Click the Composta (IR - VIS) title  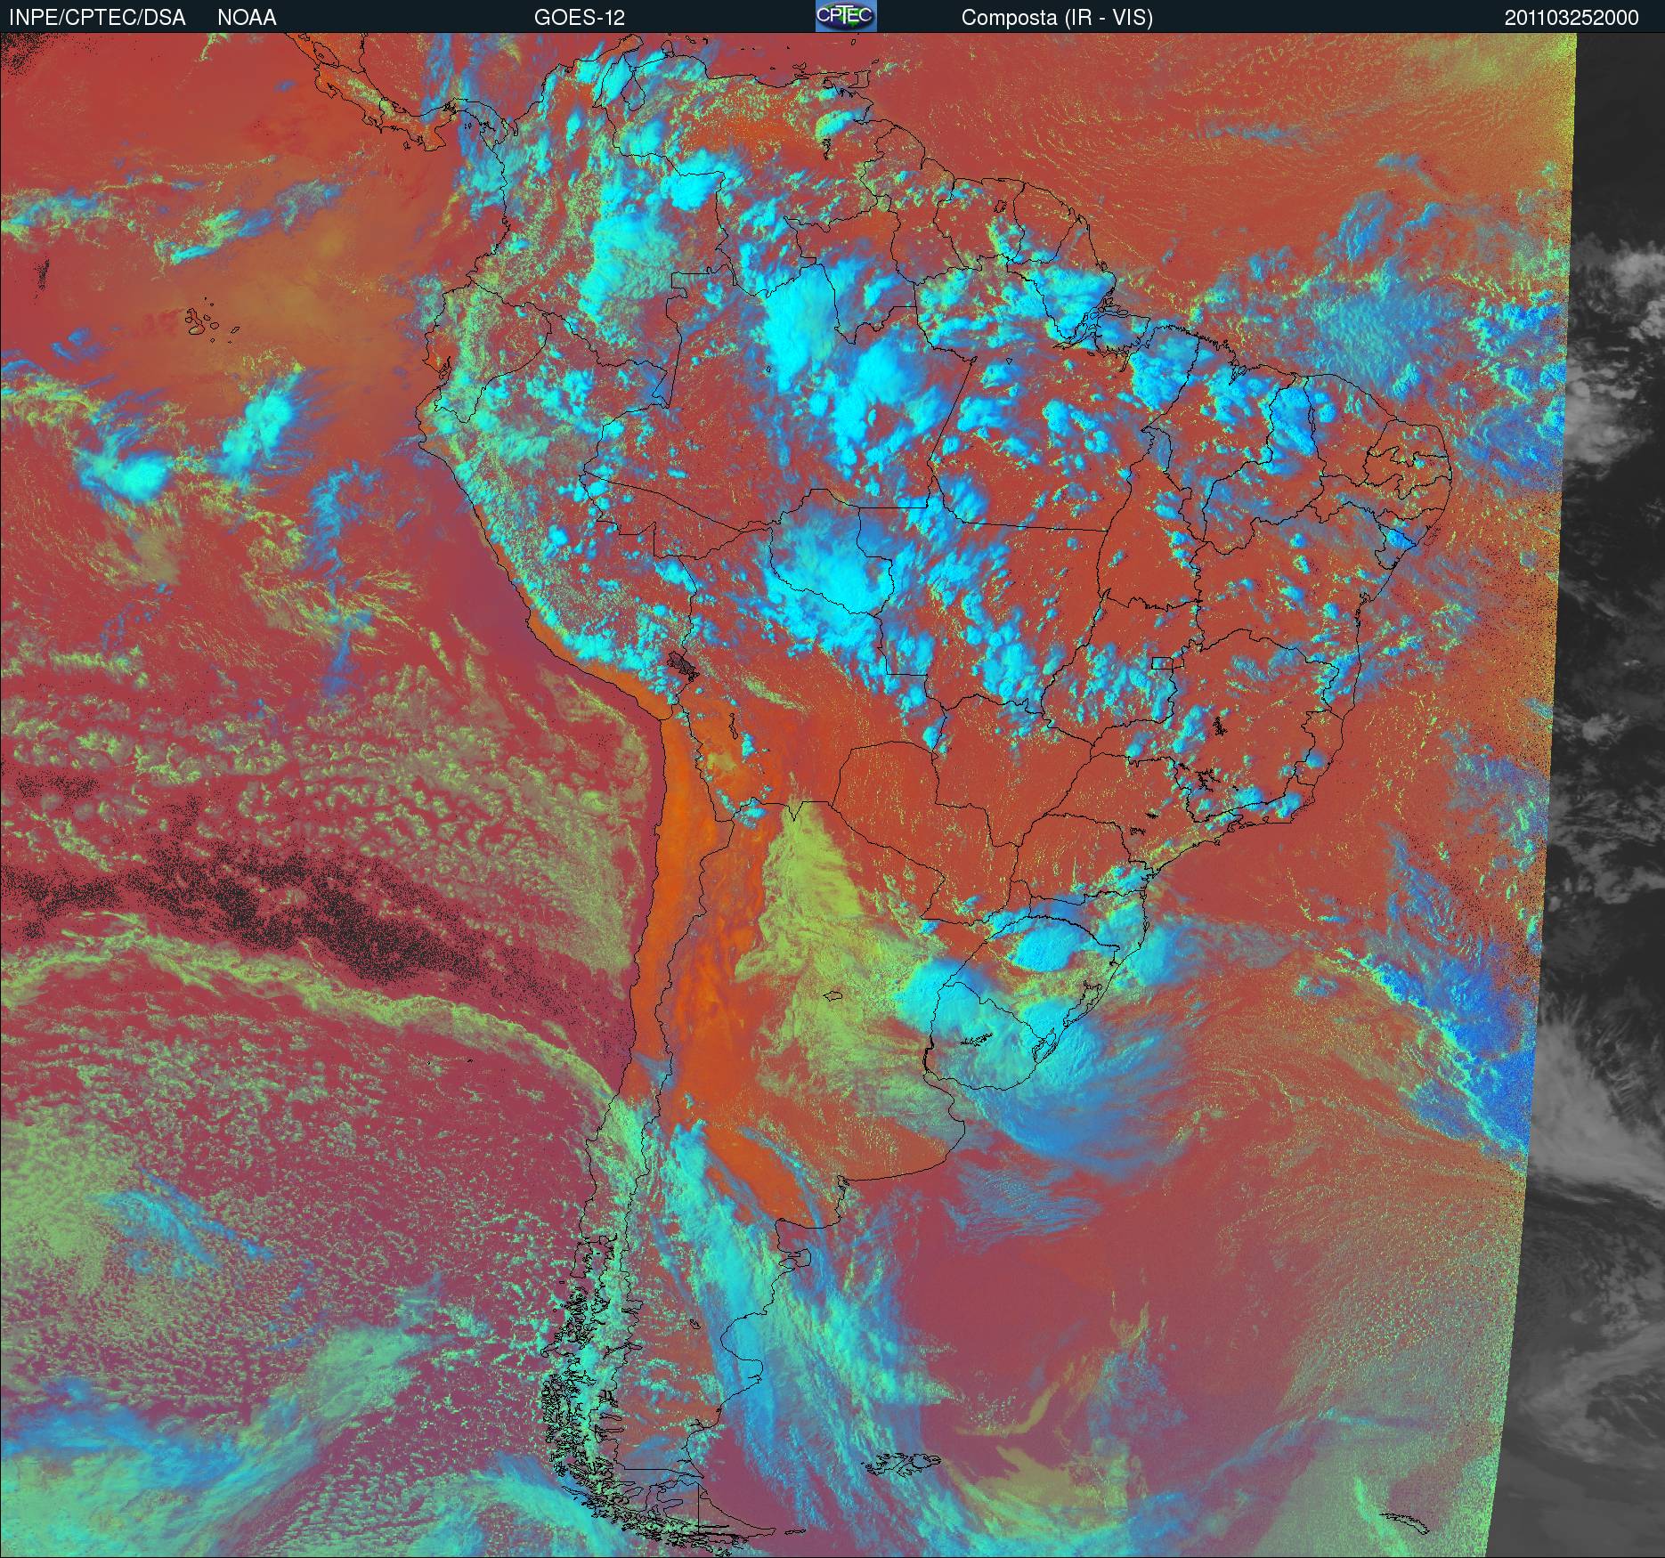coord(1057,18)
